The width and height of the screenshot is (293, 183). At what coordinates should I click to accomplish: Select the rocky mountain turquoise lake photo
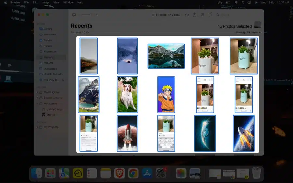coord(89,95)
